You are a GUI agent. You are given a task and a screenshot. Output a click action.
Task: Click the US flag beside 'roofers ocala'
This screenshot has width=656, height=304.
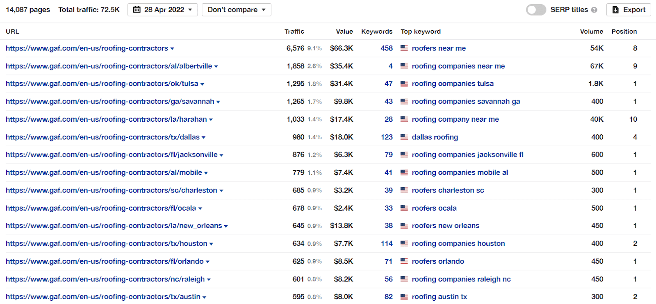404,208
